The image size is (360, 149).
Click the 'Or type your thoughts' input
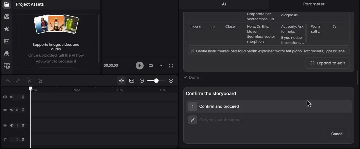coord(221,120)
